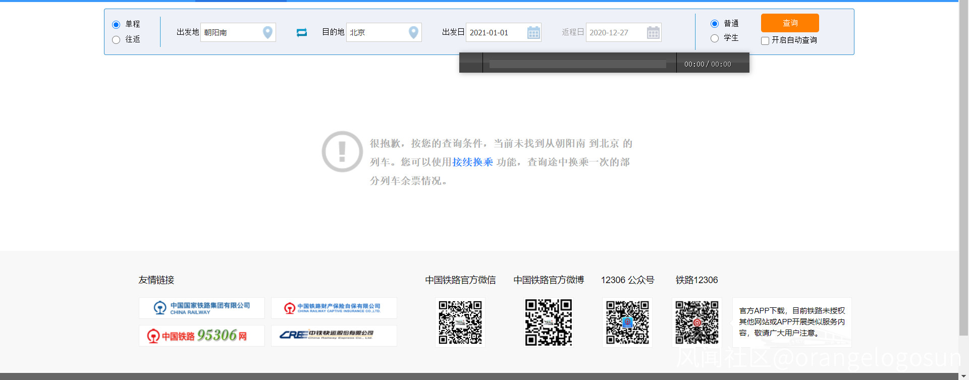Click the China Railway official Weibo QR code
Screen dimensions: 969x380
[x=549, y=322]
